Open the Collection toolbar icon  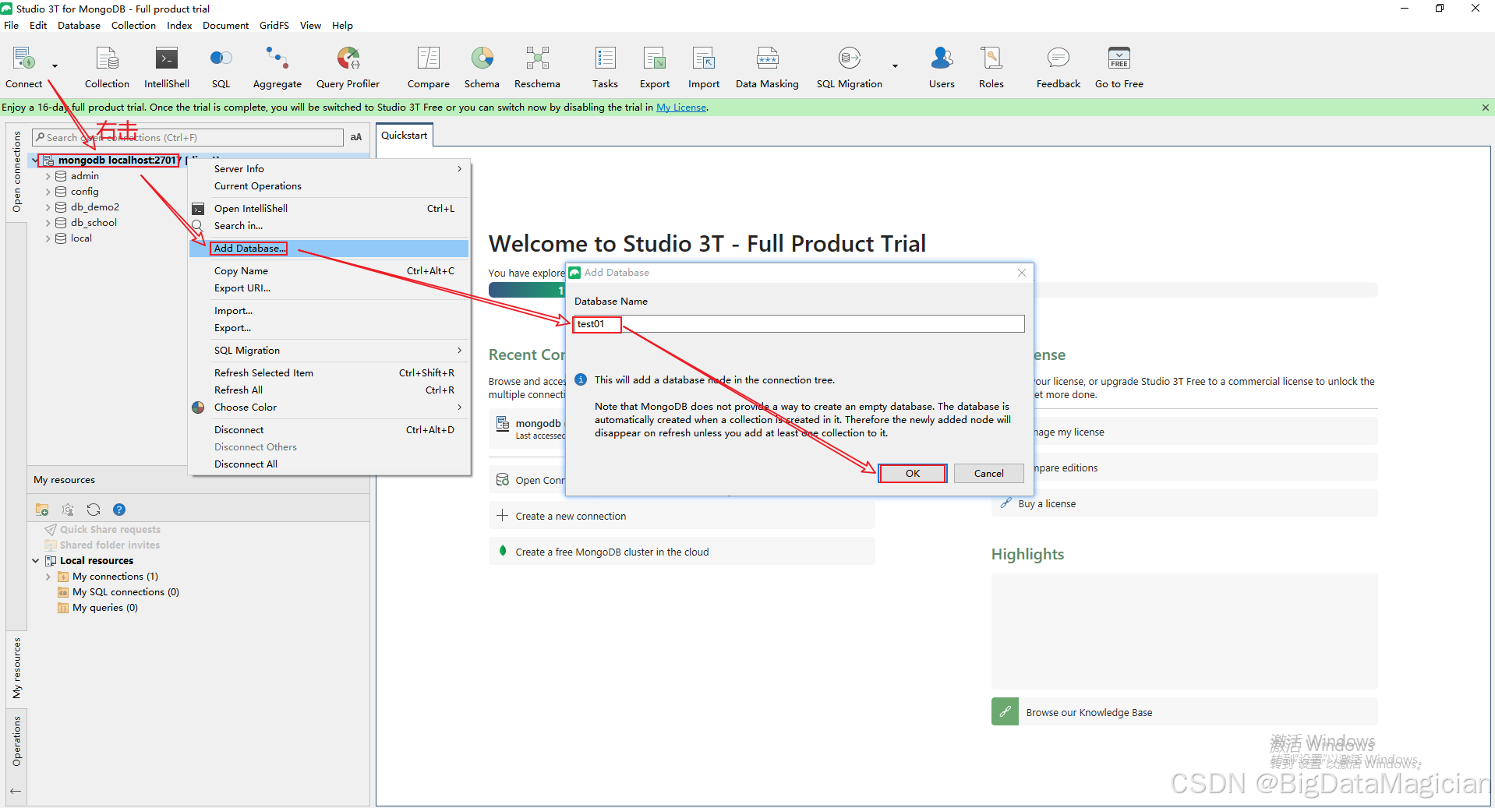(x=107, y=67)
